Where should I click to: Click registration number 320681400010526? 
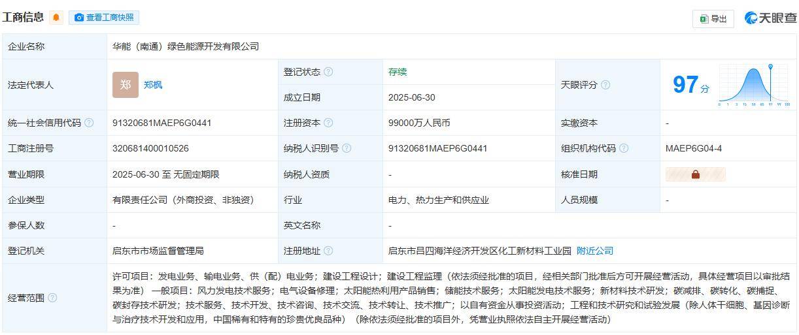coord(150,148)
